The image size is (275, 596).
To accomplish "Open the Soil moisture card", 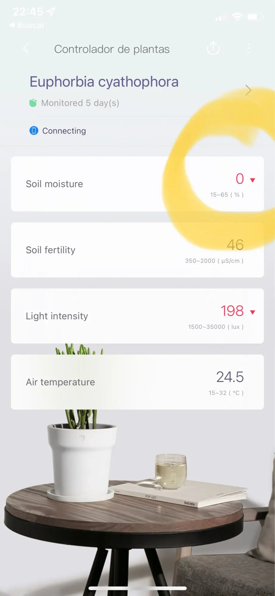I will 137,184.
